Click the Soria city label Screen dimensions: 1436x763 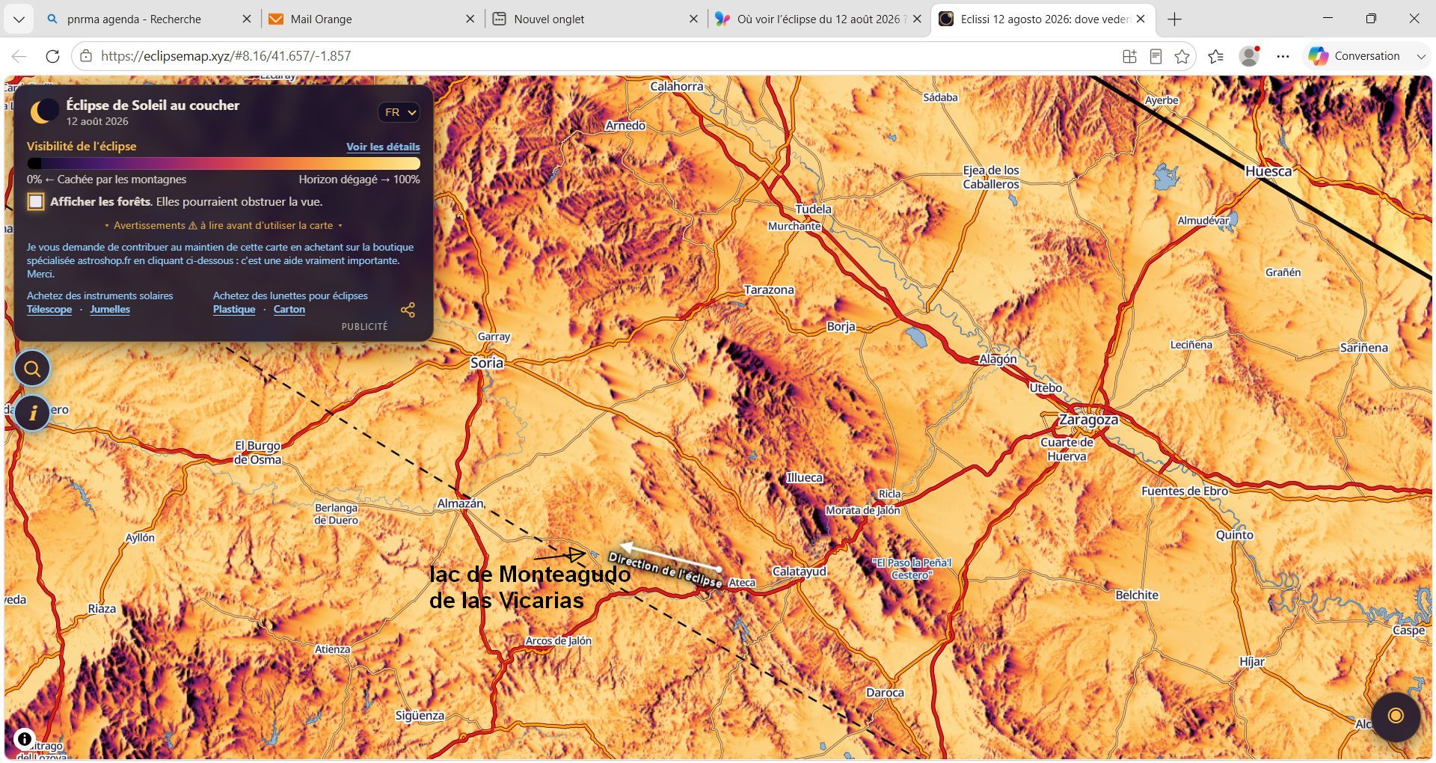(487, 363)
